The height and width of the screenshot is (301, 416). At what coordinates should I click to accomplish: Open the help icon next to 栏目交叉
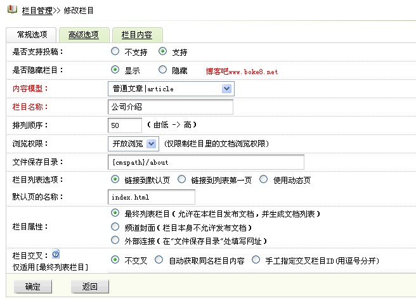click(56, 254)
